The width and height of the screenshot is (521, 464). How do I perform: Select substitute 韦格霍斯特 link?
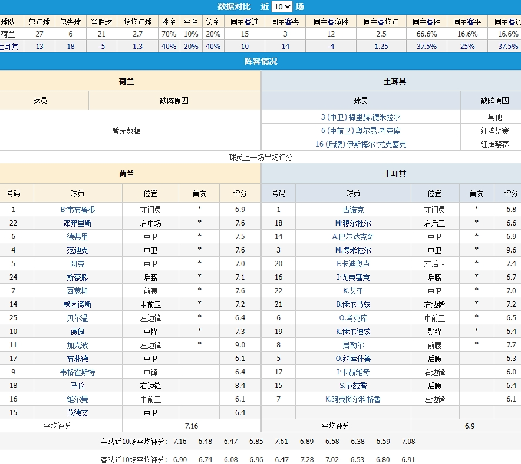(x=78, y=372)
